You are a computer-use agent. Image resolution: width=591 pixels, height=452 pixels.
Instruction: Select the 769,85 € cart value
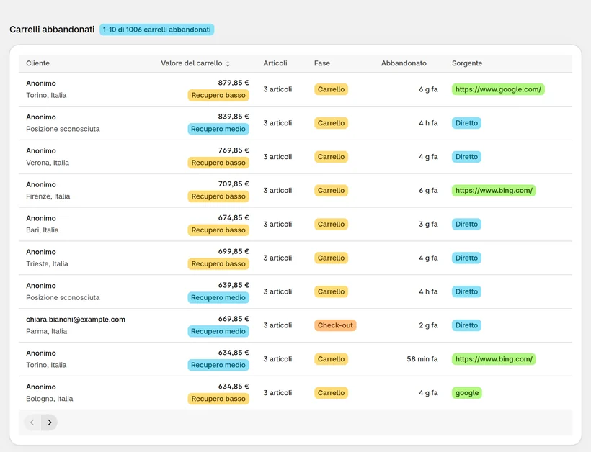pos(234,150)
